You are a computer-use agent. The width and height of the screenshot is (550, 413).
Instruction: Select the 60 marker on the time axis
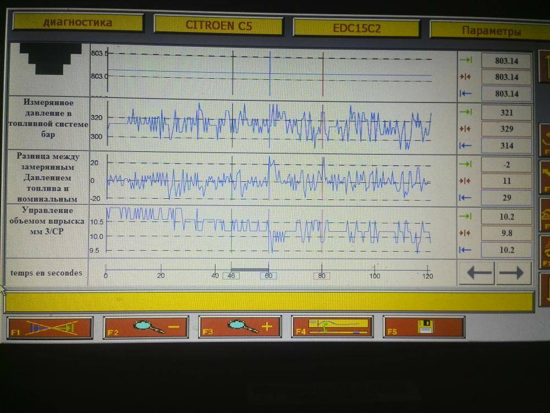tap(268, 276)
